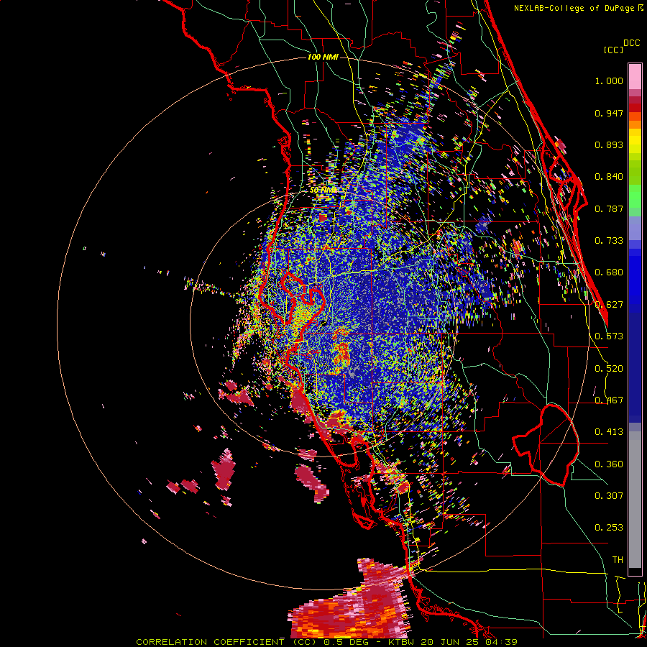Screen dimensions: 647x647
Task: Click the "1.000" scale value
Action: tap(609, 81)
